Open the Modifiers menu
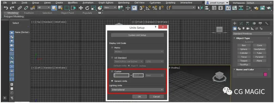The image size is (274, 103). (72, 3)
